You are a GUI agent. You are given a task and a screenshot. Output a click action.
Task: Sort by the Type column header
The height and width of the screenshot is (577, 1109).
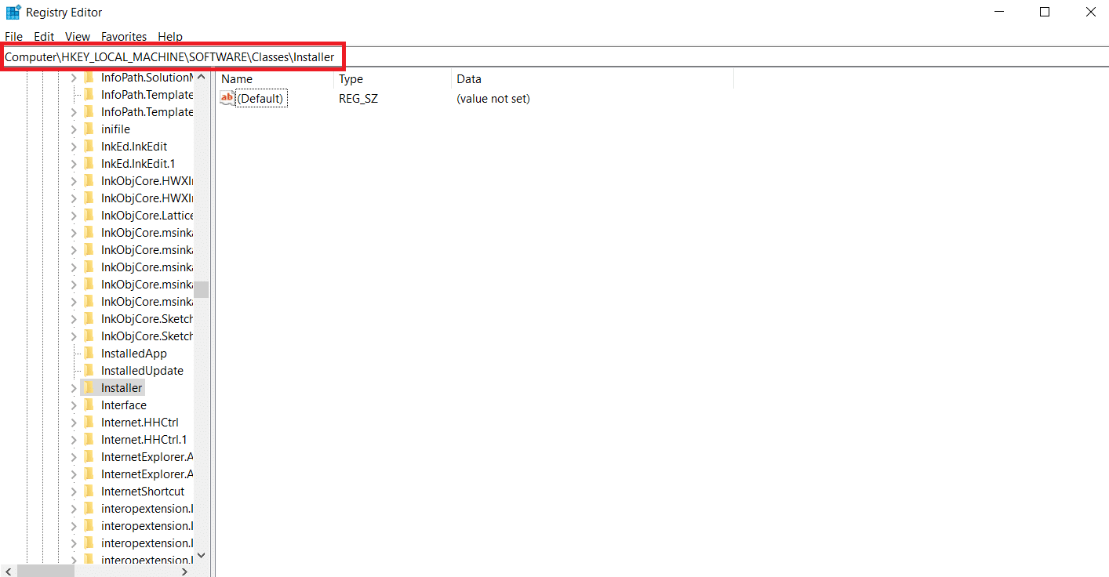[393, 78]
